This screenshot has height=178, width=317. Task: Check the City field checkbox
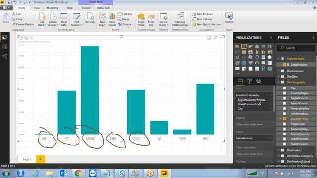(x=284, y=88)
